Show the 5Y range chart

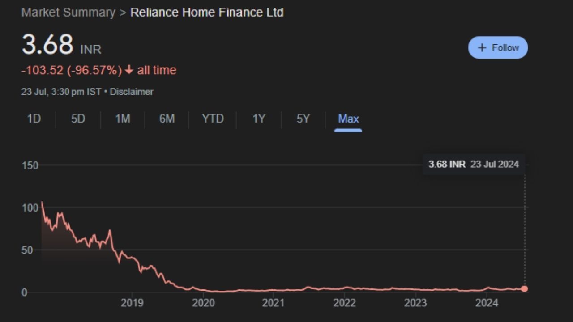[303, 119]
